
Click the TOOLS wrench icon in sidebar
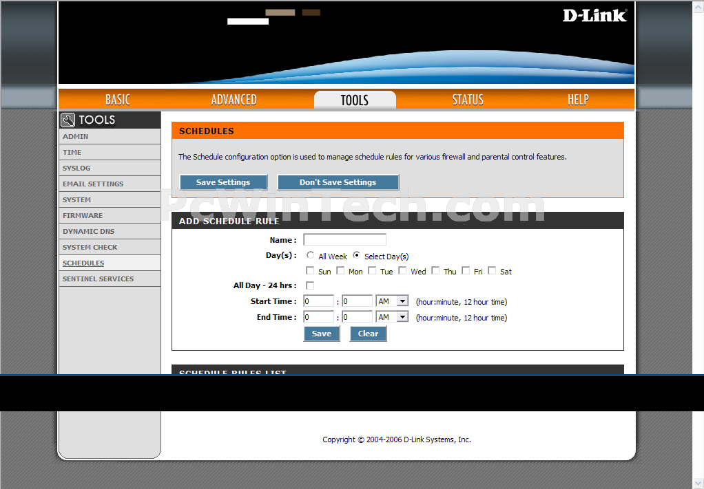click(68, 120)
